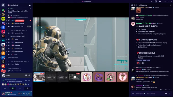Open invite people icon beside GamingGrid
This screenshot has height=97, width=173.
(30, 5)
